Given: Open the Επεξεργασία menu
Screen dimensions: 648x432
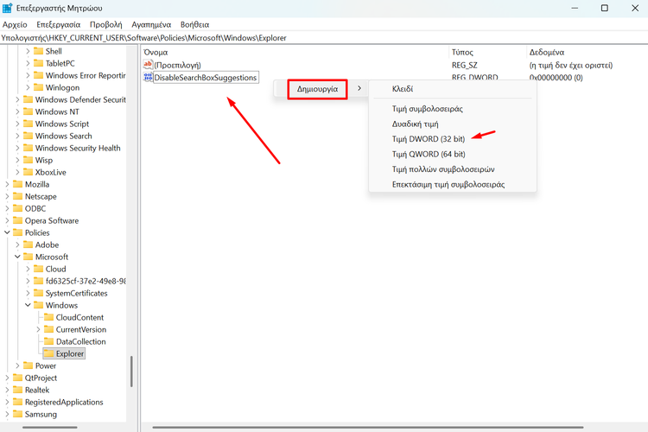Looking at the screenshot, I should 60,25.
